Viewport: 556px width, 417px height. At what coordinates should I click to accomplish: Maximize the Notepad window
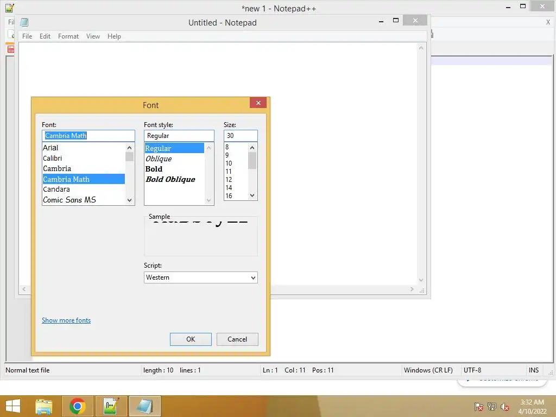click(396, 21)
